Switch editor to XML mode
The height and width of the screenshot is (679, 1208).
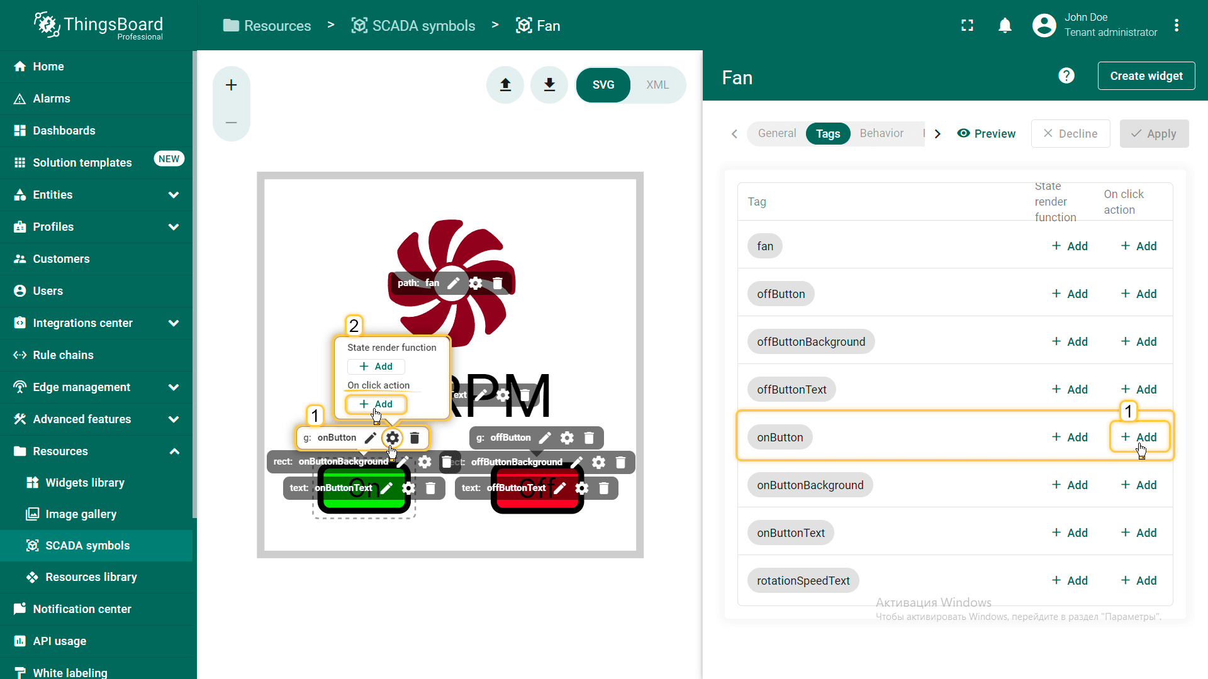pos(657,85)
